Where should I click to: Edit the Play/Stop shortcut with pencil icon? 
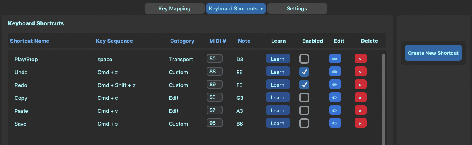click(x=335, y=59)
